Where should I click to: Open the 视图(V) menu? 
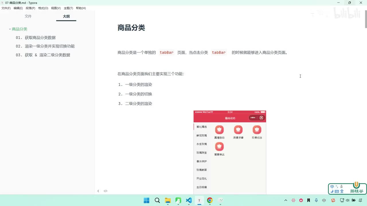click(56, 8)
